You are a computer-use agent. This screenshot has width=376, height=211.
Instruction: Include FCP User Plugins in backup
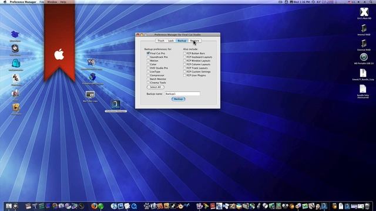pyautogui.click(x=184, y=75)
